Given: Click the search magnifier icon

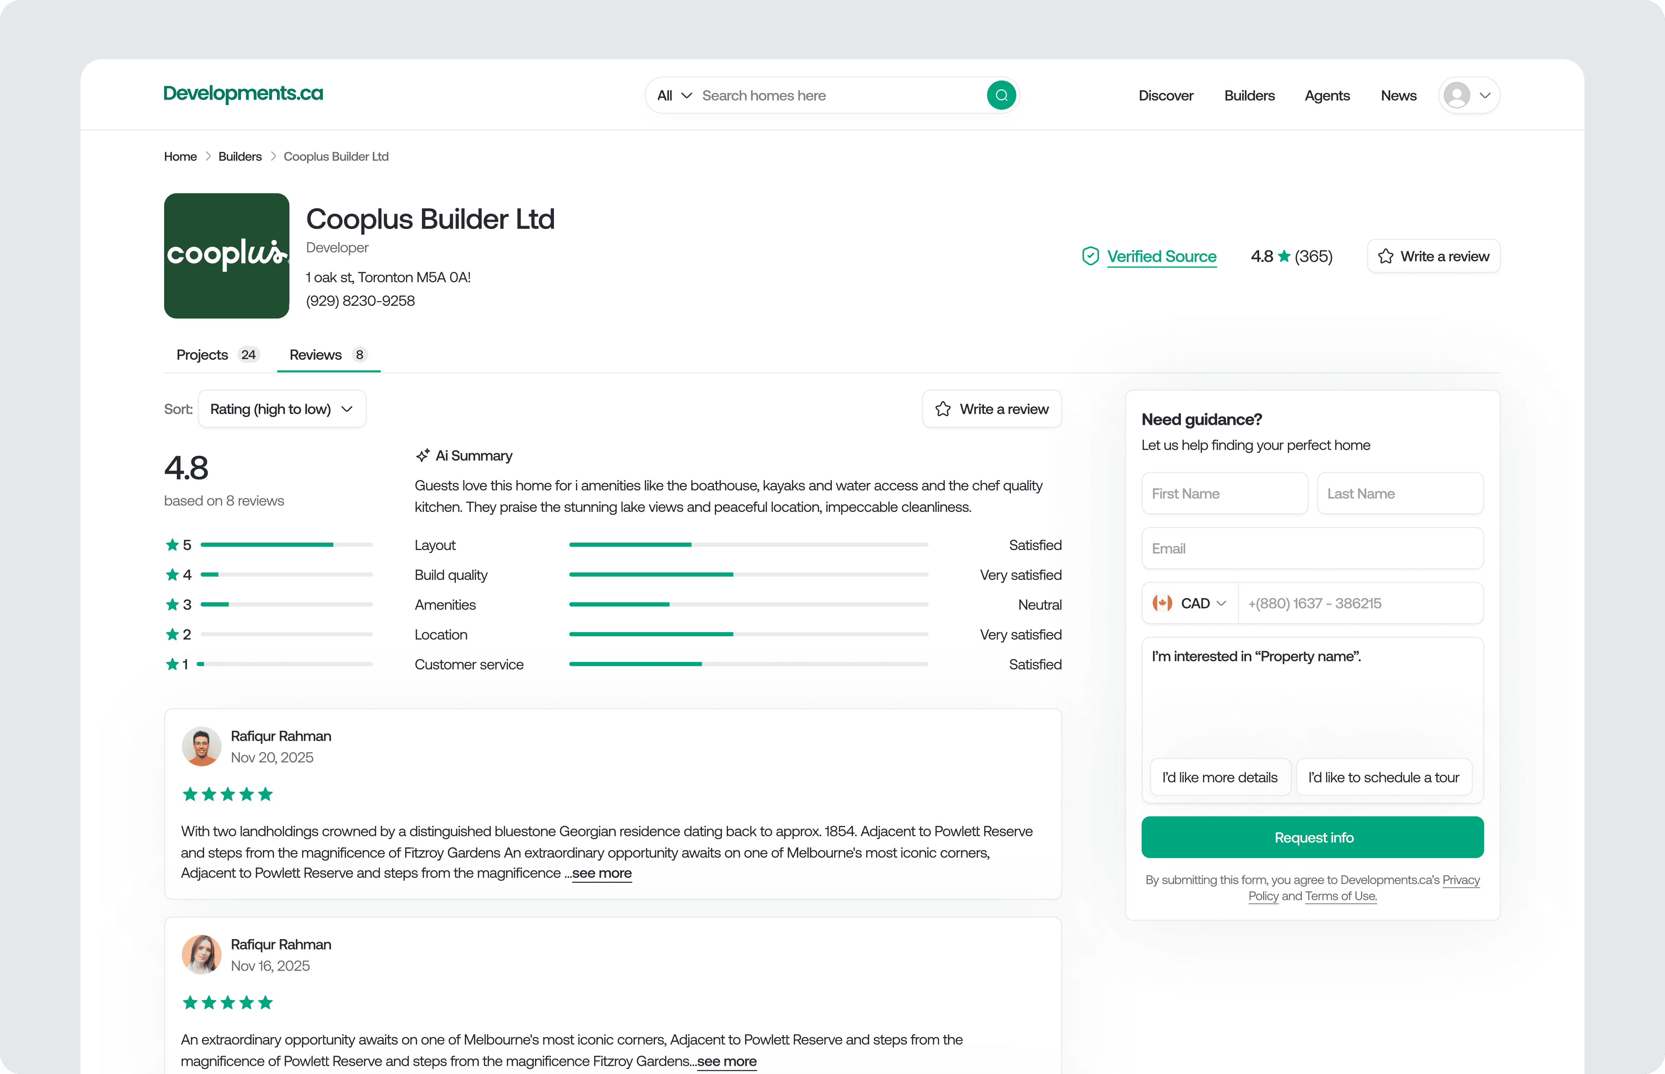Looking at the screenshot, I should point(1002,95).
